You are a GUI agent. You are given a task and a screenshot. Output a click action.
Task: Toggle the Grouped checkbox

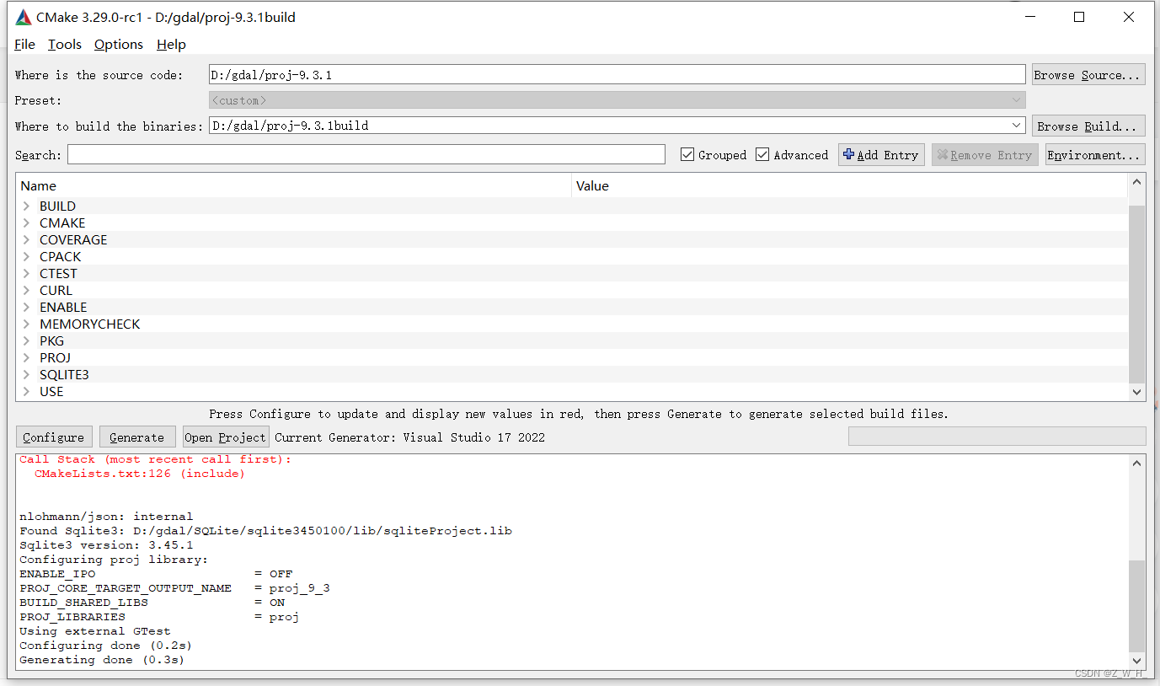pyautogui.click(x=714, y=155)
